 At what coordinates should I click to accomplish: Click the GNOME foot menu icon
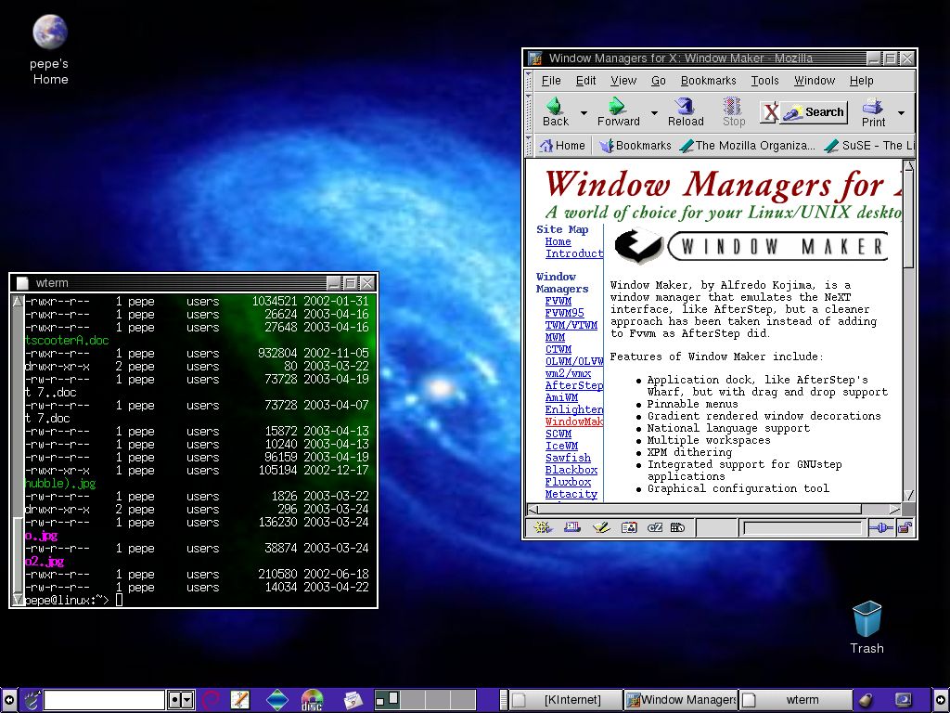31,700
